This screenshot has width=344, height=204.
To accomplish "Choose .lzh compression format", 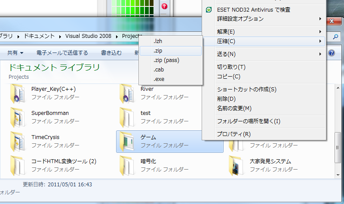I will 171,41.
